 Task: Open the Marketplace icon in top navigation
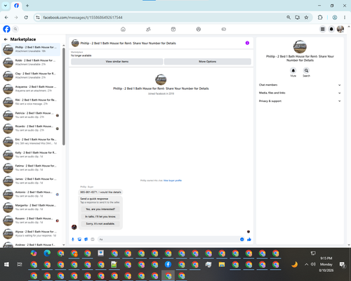(199, 30)
